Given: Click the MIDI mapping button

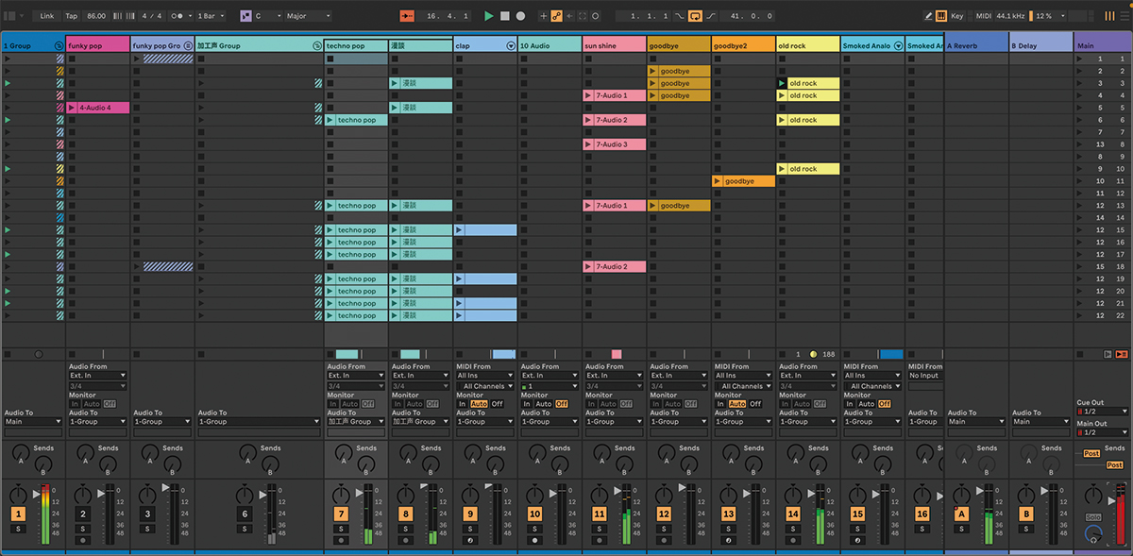Looking at the screenshot, I should pos(983,16).
